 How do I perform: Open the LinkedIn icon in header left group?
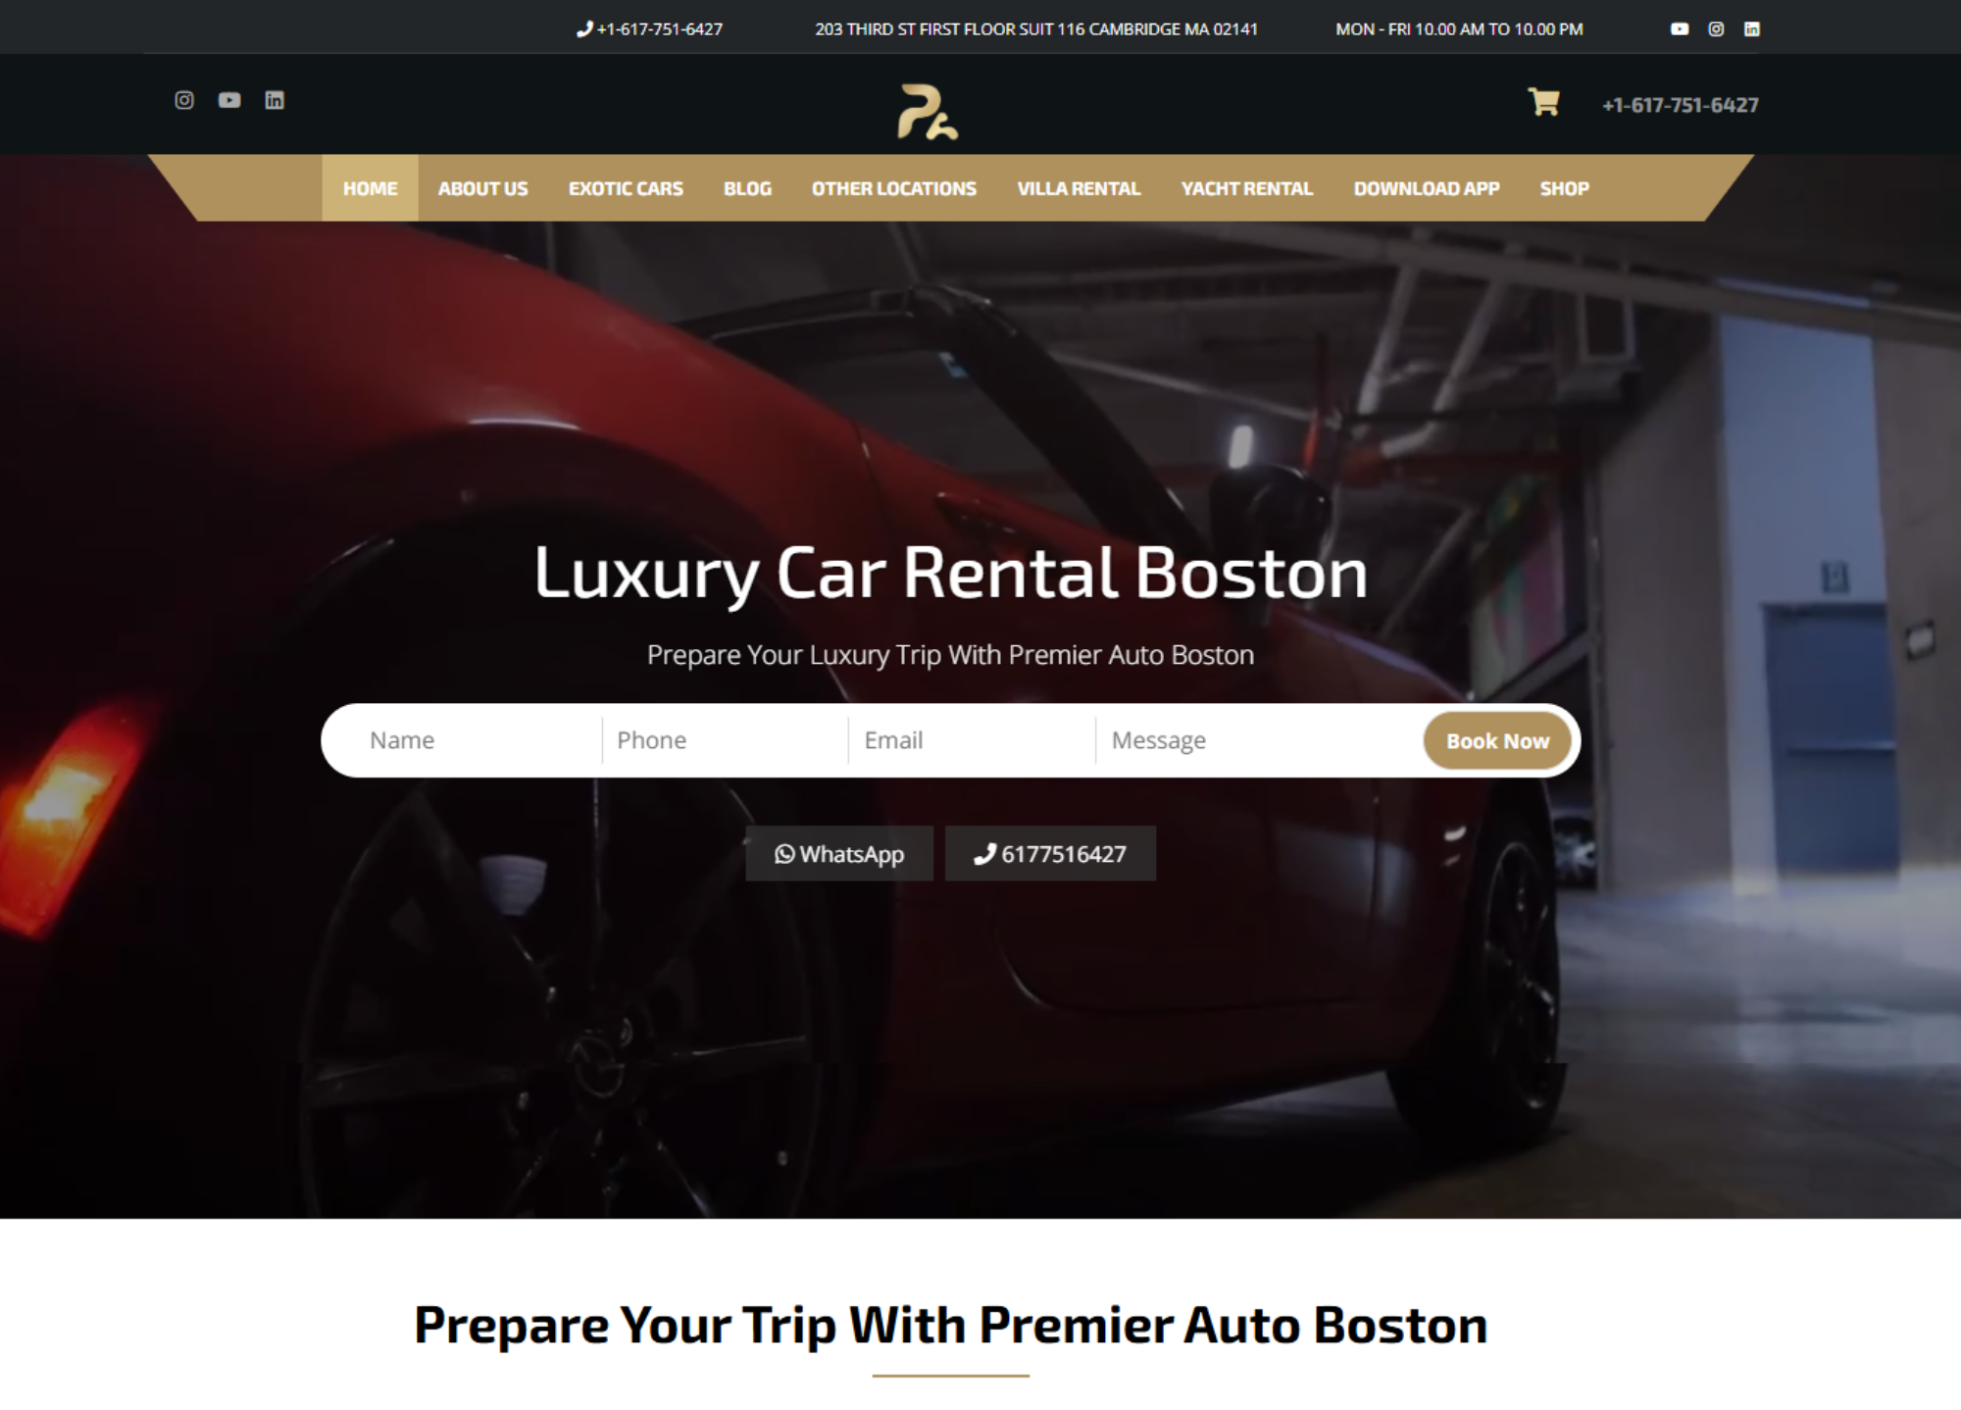275,100
